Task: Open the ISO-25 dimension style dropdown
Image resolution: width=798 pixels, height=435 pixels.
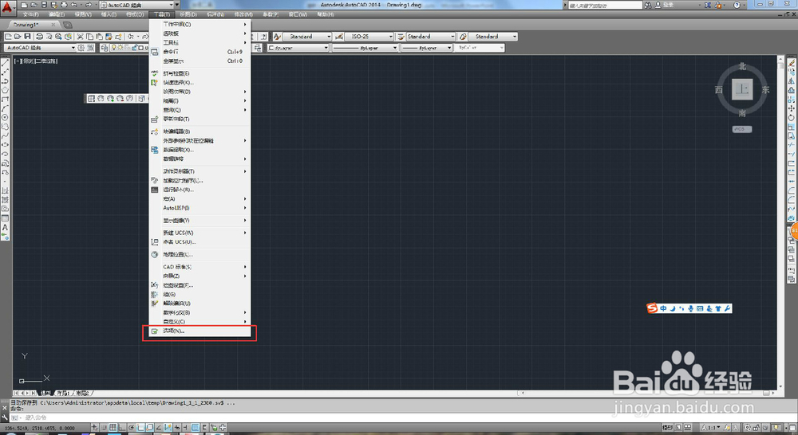Action: tap(369, 37)
